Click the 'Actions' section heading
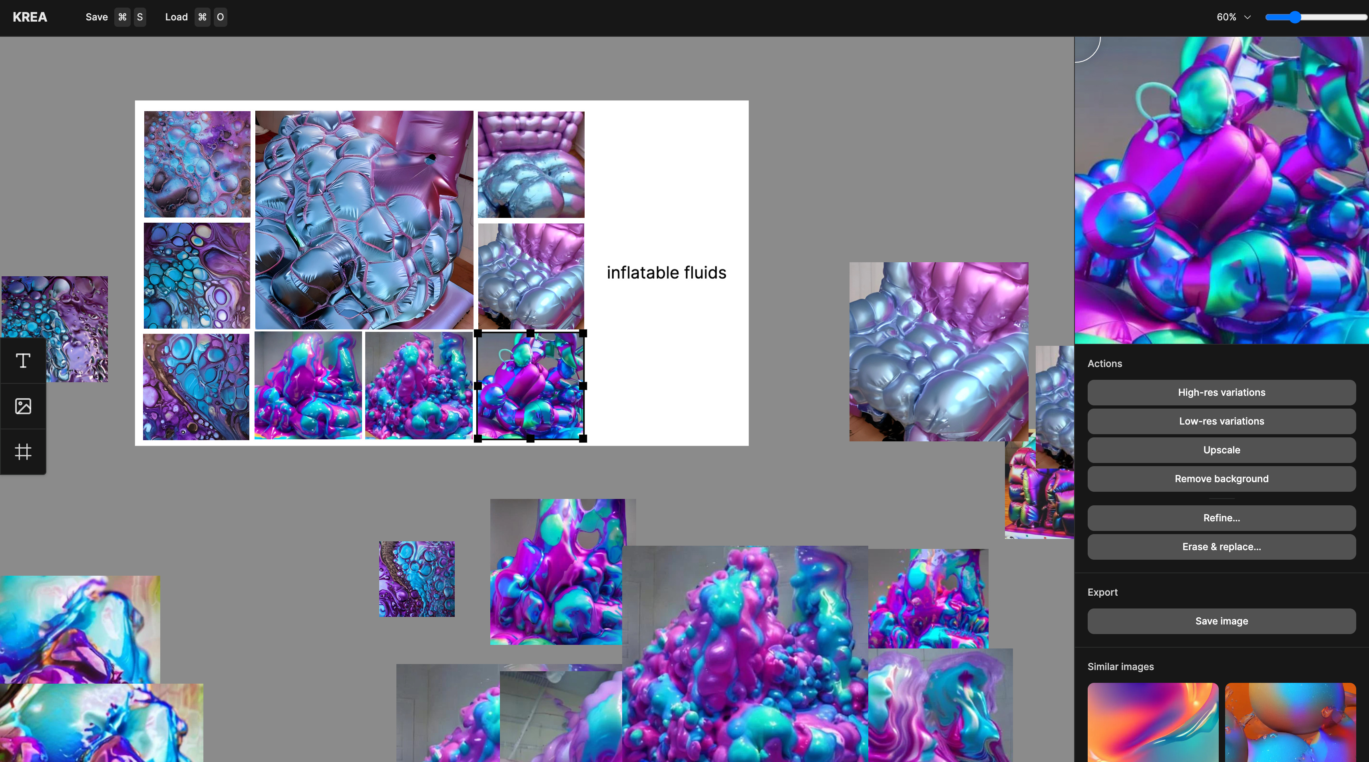Screen dimensions: 1369x762 click(1104, 364)
